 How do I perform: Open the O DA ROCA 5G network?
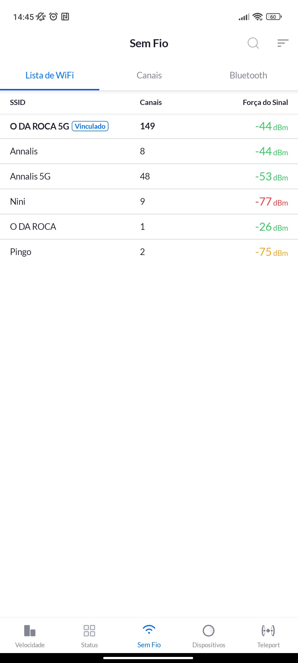(x=39, y=126)
